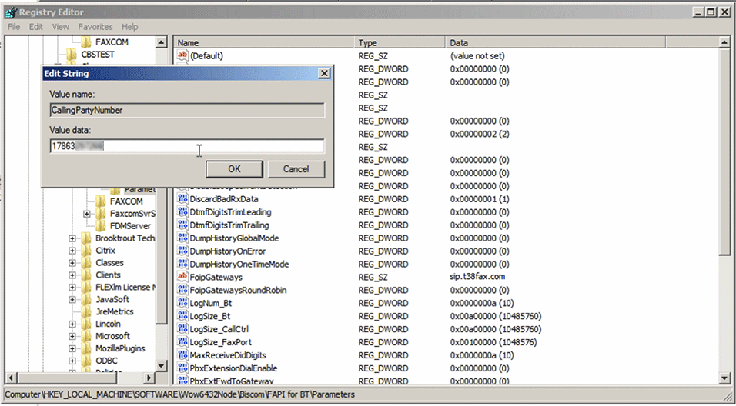Screen dimensions: 736x406
Task: Expand the ODBC tree node
Action: click(72, 361)
